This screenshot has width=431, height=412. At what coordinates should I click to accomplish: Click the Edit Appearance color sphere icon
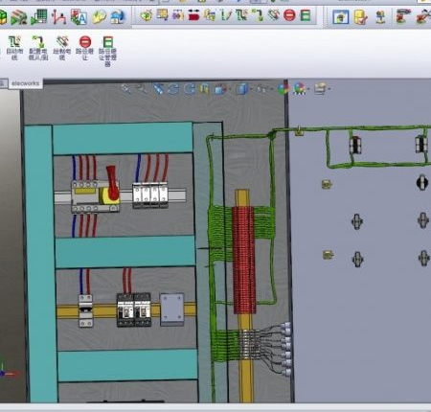click(283, 88)
